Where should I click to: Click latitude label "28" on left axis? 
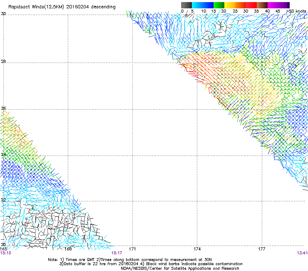coord(3,61)
